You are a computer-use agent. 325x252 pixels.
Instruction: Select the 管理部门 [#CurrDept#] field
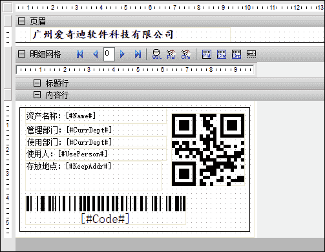pyautogui.click(x=96, y=130)
